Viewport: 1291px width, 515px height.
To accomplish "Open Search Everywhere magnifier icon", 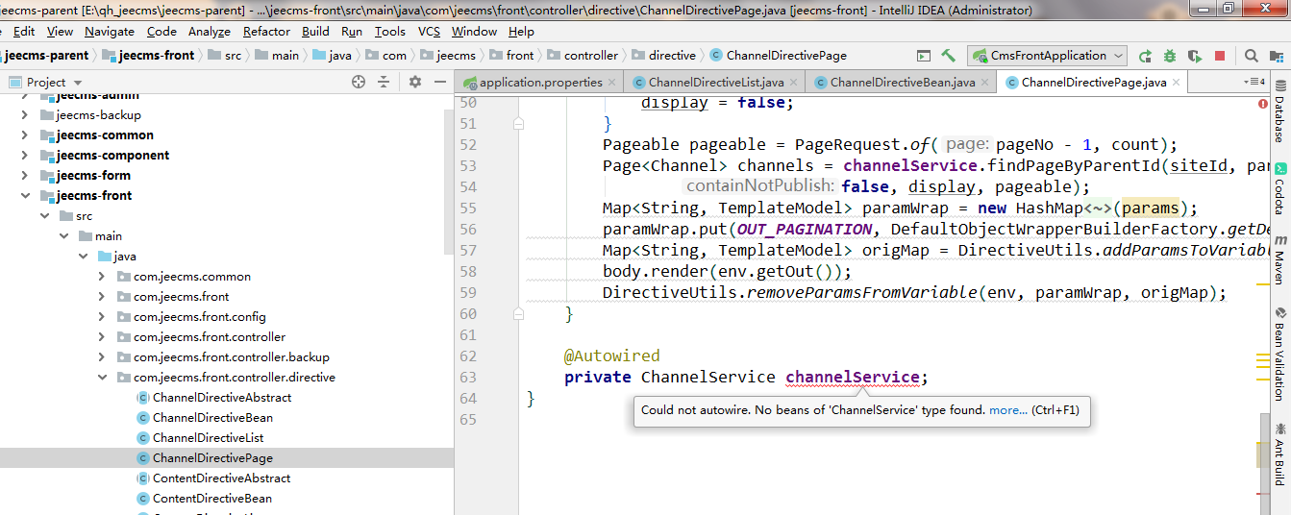I will pos(1251,56).
